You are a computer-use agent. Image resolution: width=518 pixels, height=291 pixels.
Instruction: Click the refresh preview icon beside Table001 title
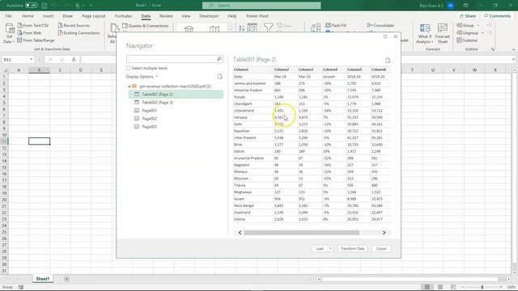click(388, 60)
